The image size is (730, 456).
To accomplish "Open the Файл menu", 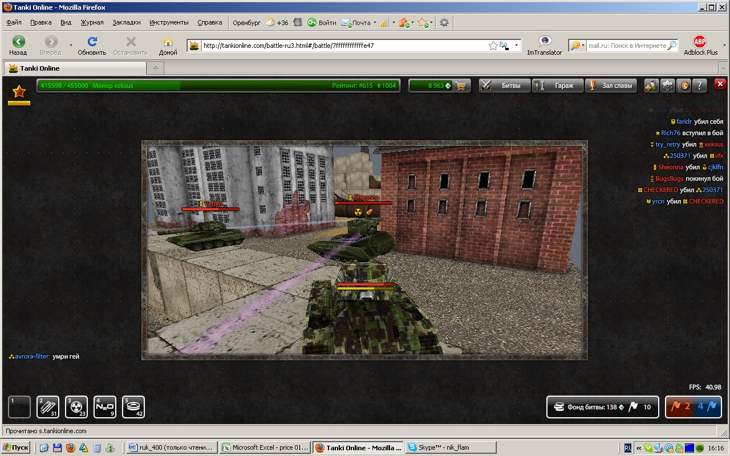I will pyautogui.click(x=14, y=23).
